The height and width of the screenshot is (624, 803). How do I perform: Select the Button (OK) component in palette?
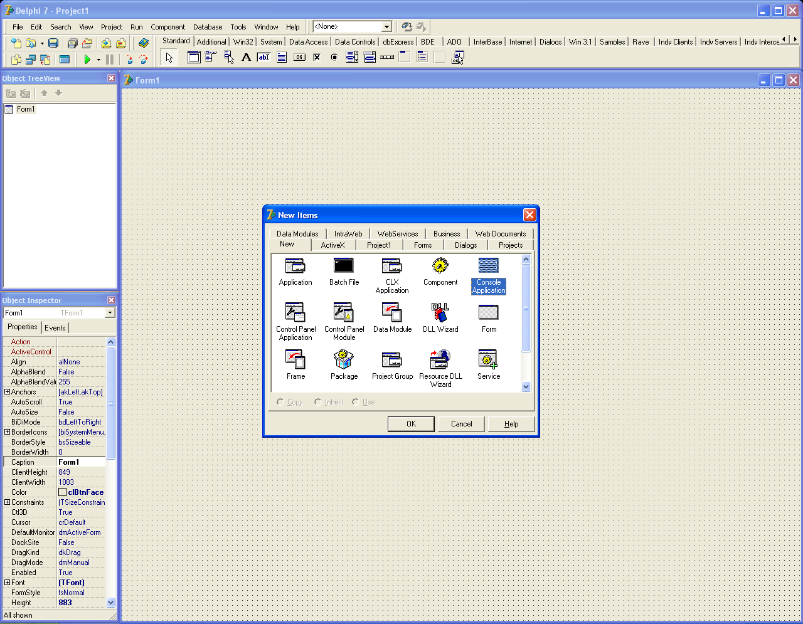click(299, 57)
